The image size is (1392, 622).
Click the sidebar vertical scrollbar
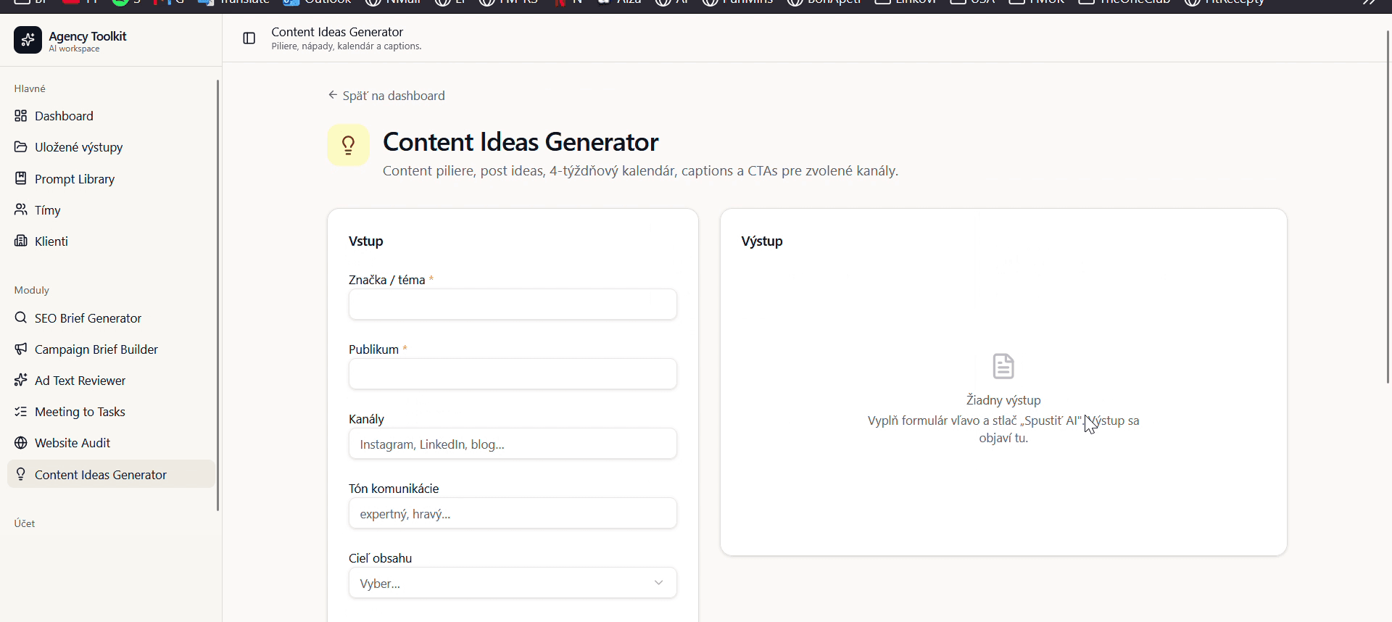[217, 295]
